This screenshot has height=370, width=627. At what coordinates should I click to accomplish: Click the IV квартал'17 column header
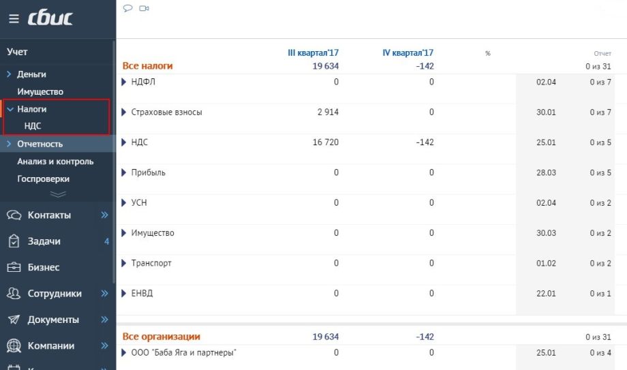(408, 52)
